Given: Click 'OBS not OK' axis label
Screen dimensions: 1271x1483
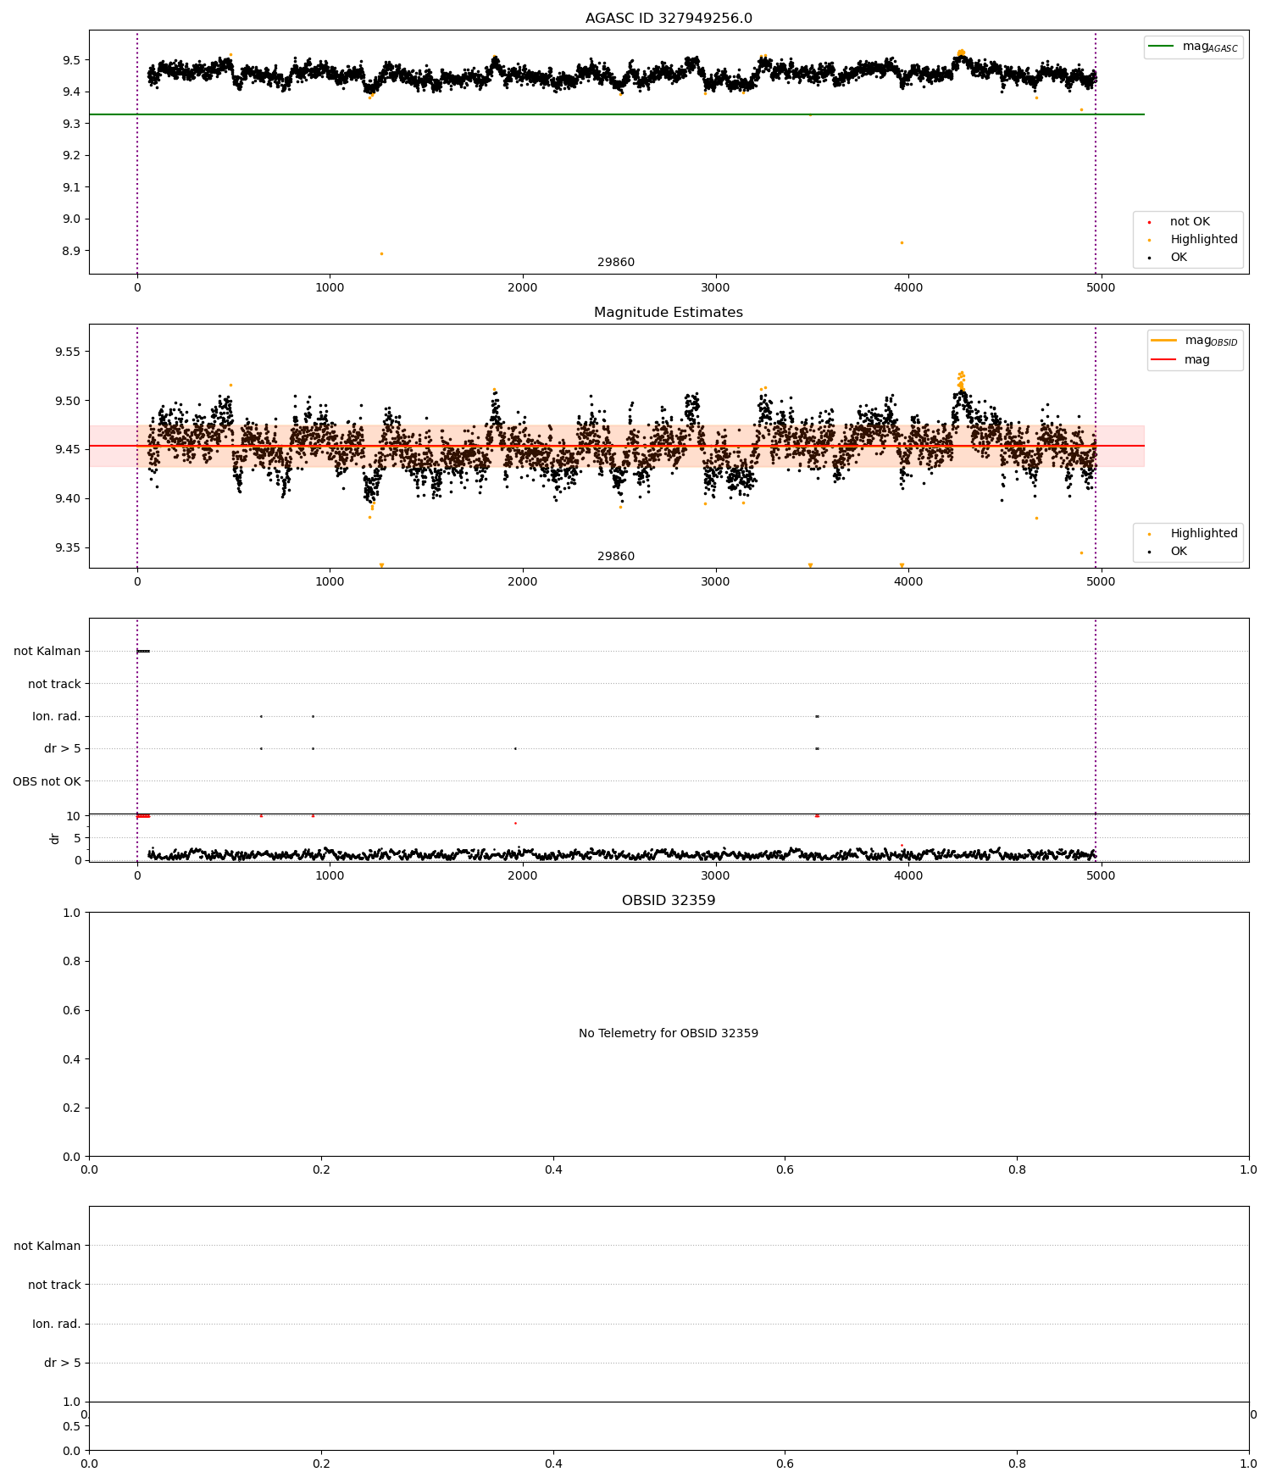Looking at the screenshot, I should [47, 781].
